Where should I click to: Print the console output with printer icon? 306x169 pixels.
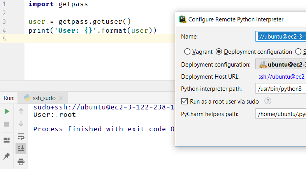coord(21,162)
